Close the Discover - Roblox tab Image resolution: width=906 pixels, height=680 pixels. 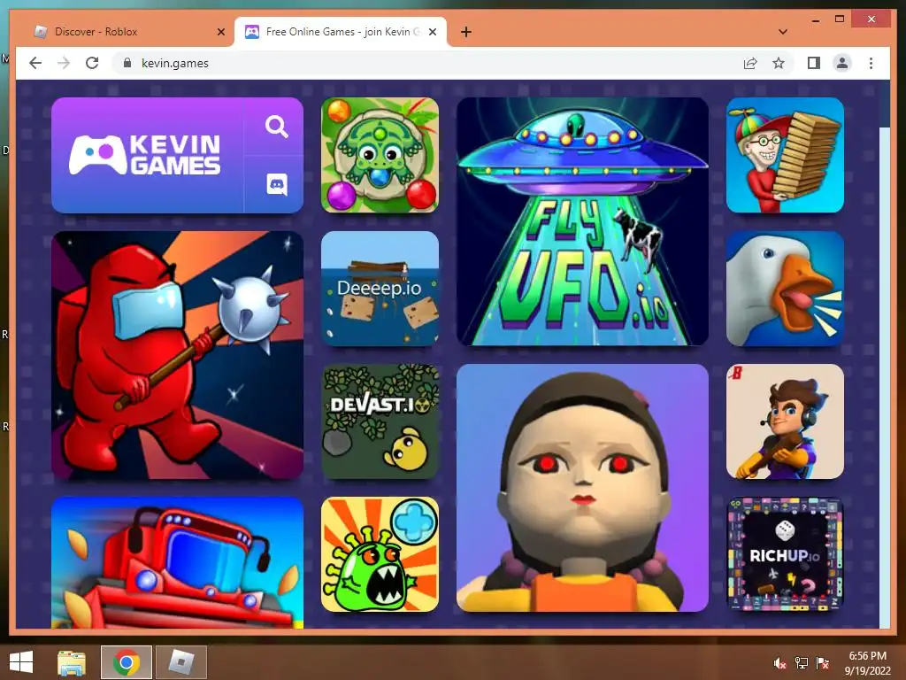[x=220, y=32]
